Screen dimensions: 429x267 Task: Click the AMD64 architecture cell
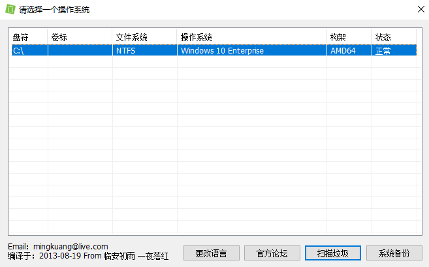pos(349,50)
